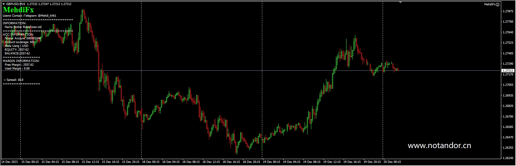This screenshot has width=516, height=166.
Task: Click the MARGIN INFORMATION heading
Action: pyautogui.click(x=21, y=61)
